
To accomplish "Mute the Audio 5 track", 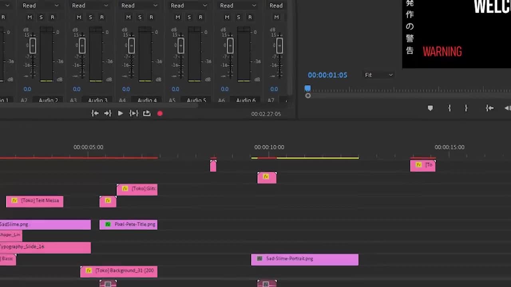I will pyautogui.click(x=178, y=17).
